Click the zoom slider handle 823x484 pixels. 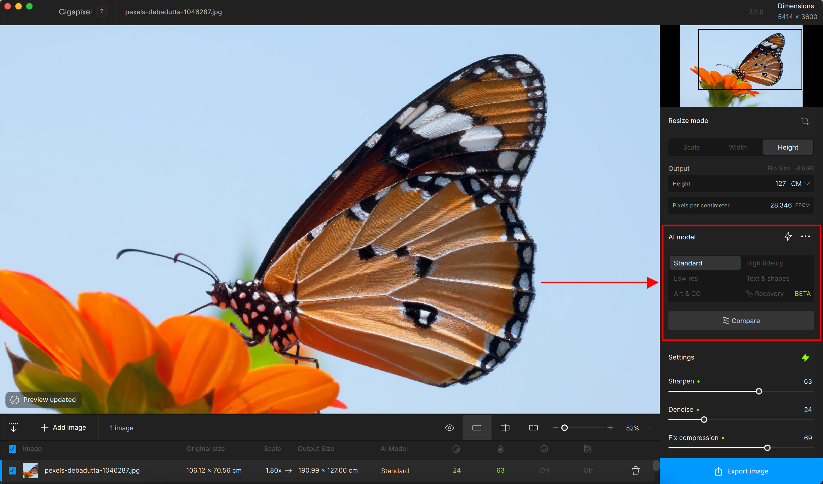click(564, 427)
